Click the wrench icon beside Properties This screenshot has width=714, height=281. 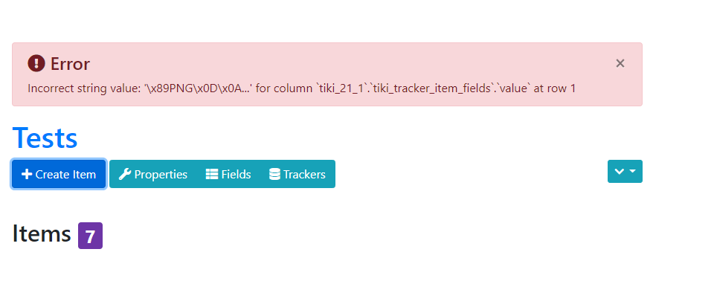pos(125,174)
